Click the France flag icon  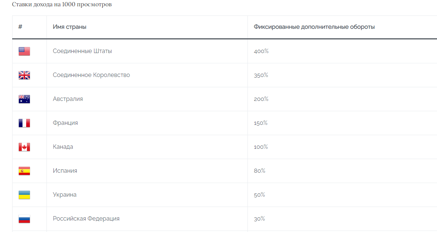(x=24, y=123)
